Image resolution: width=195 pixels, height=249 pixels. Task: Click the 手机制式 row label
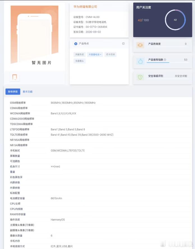tap(15, 150)
